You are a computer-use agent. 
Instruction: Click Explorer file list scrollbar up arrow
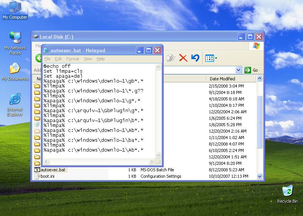(x=259, y=78)
